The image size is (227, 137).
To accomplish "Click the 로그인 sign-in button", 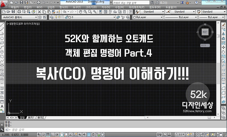I will 161,2.
